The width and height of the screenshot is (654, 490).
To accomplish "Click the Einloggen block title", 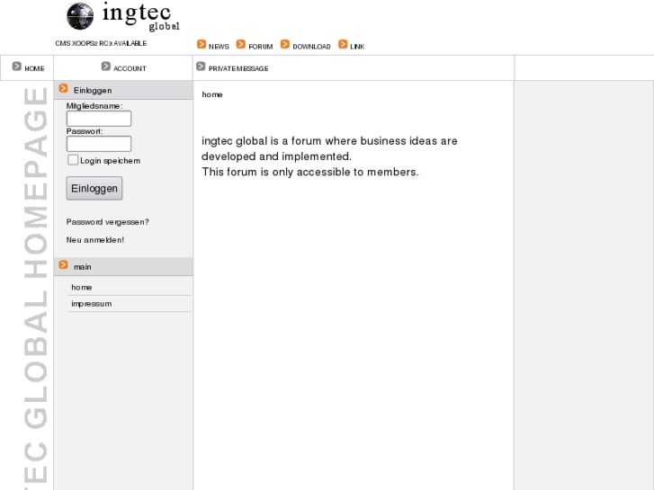I will (x=93, y=91).
